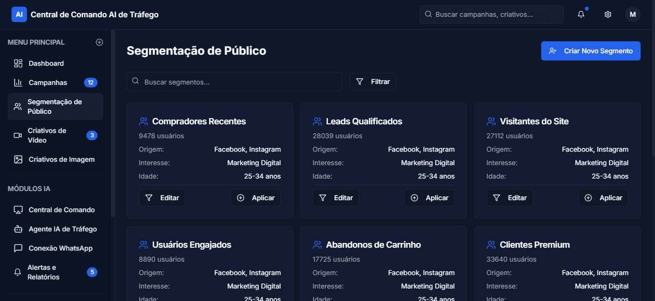Click the Dashboard grid icon
Screen dimensions: 655x301
[18, 63]
